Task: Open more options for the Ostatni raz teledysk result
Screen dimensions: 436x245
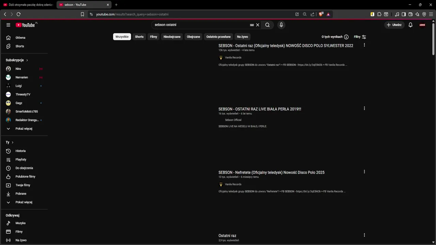Action: 364,45
